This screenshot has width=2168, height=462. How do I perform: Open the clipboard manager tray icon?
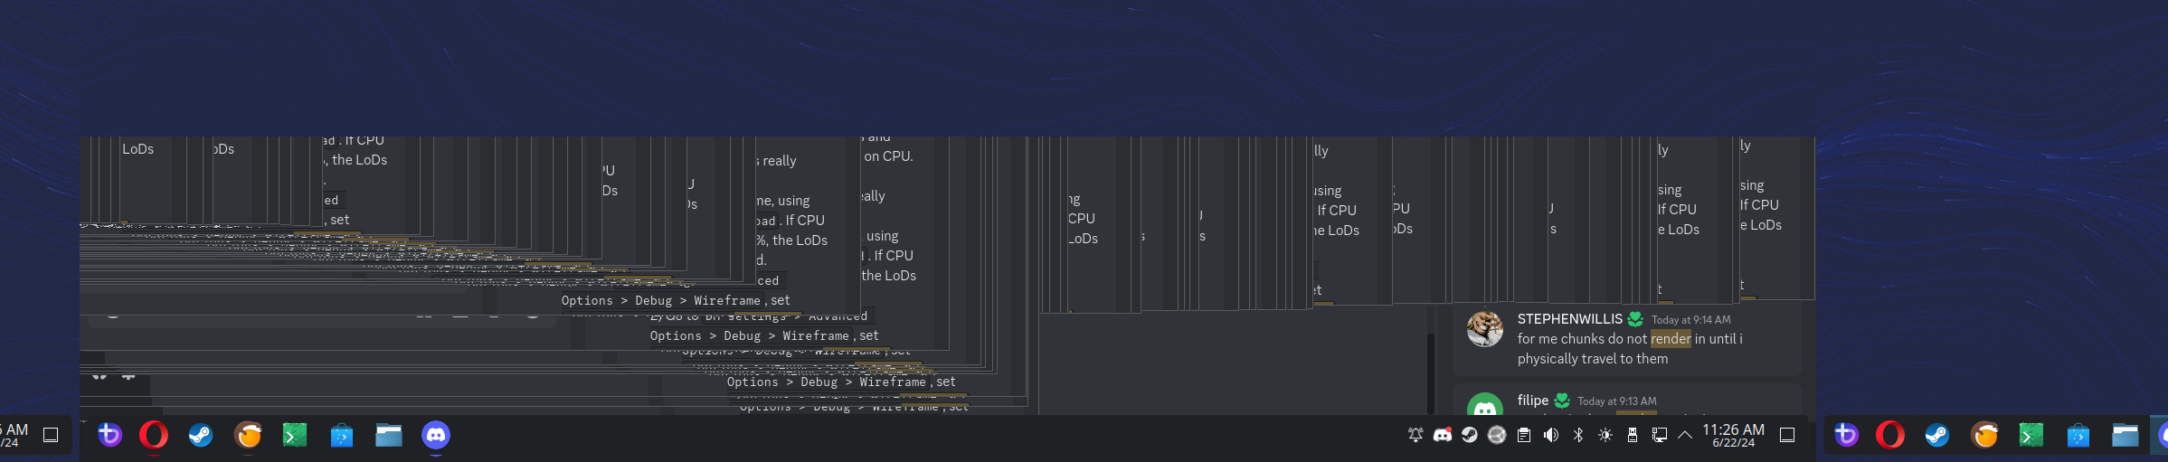click(x=1524, y=435)
